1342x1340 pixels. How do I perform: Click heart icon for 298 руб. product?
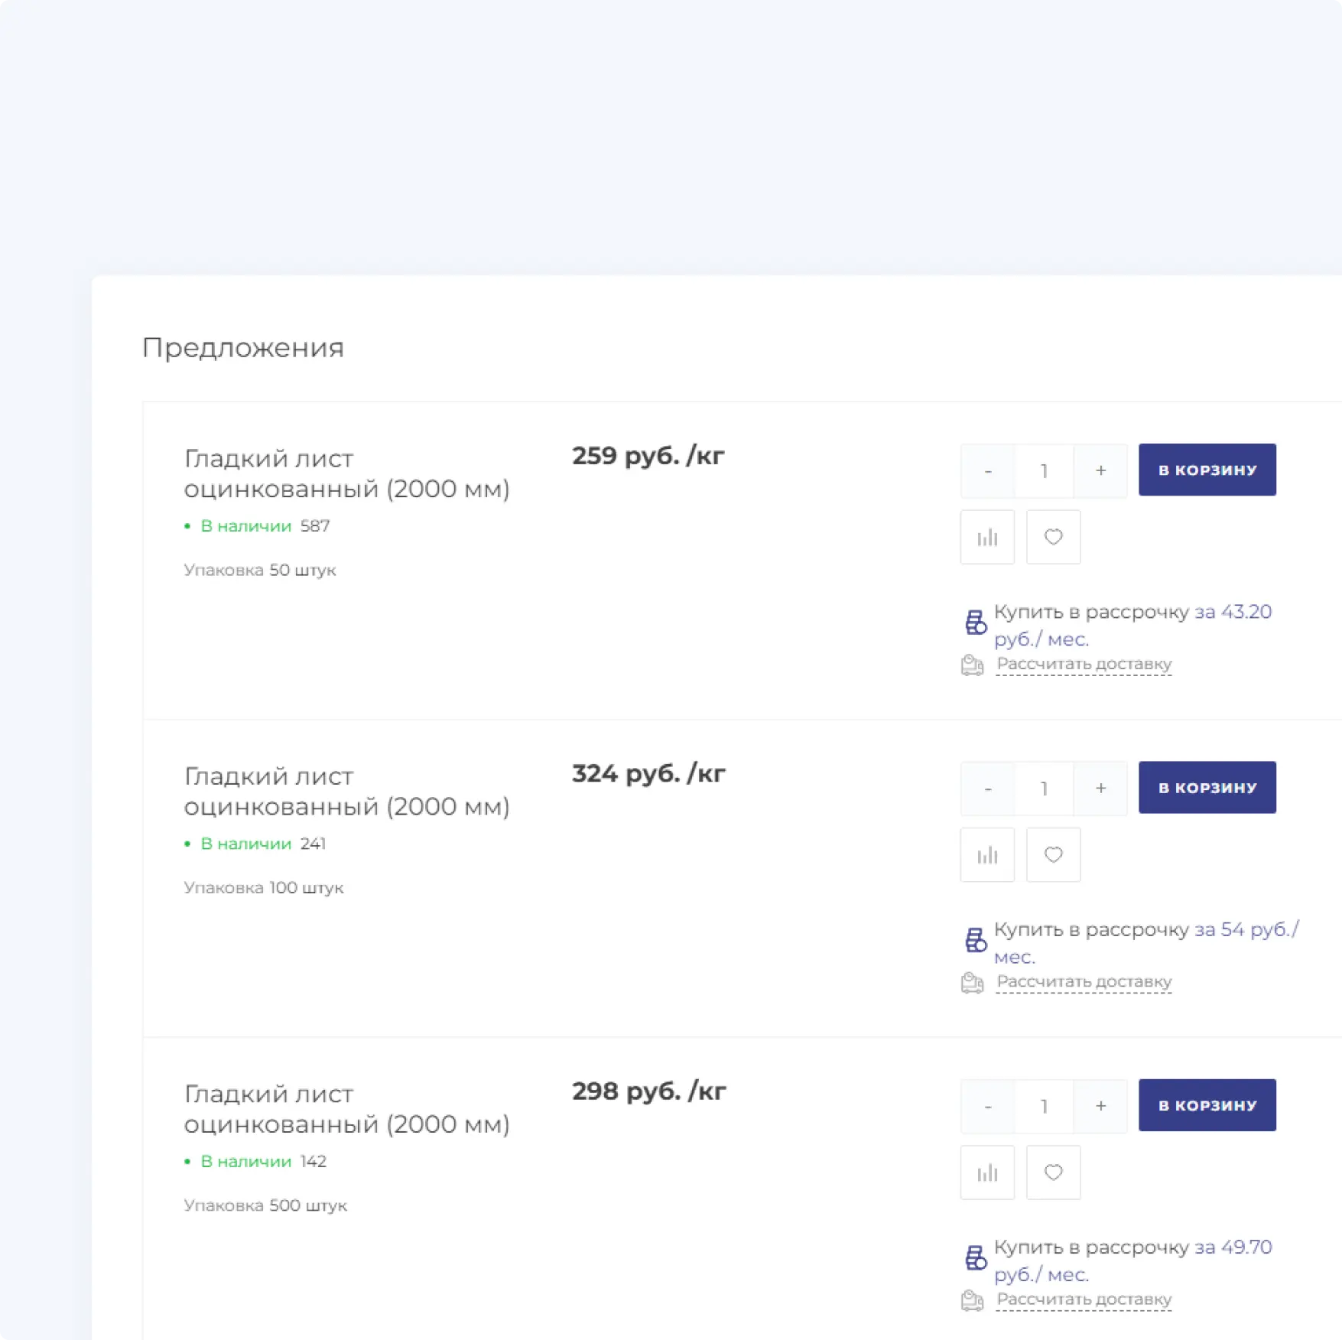coord(1053,1172)
